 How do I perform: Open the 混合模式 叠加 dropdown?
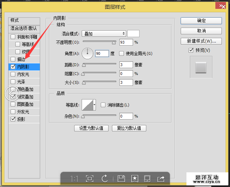104,34
